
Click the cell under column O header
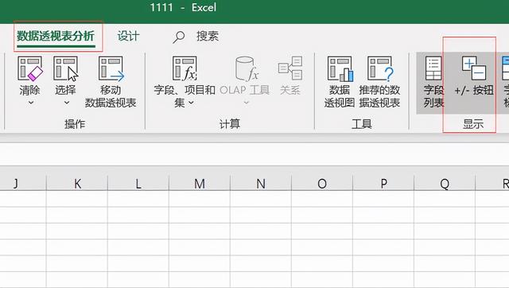click(322, 199)
